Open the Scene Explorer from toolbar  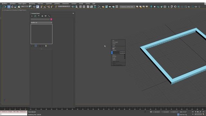click(80, 7)
